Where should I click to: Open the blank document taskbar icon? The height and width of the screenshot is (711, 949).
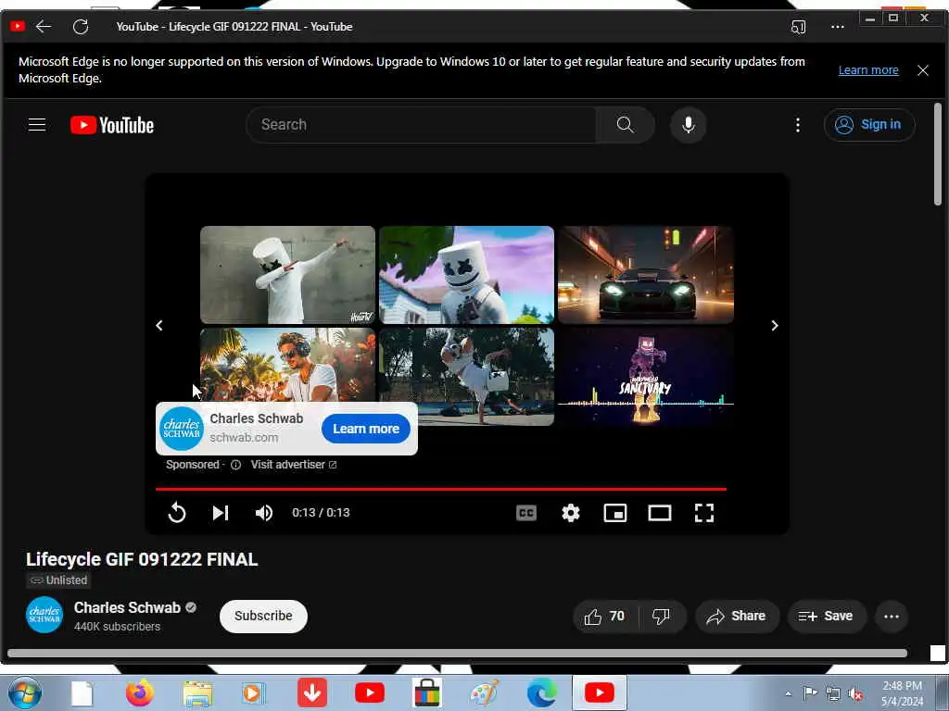coord(82,693)
